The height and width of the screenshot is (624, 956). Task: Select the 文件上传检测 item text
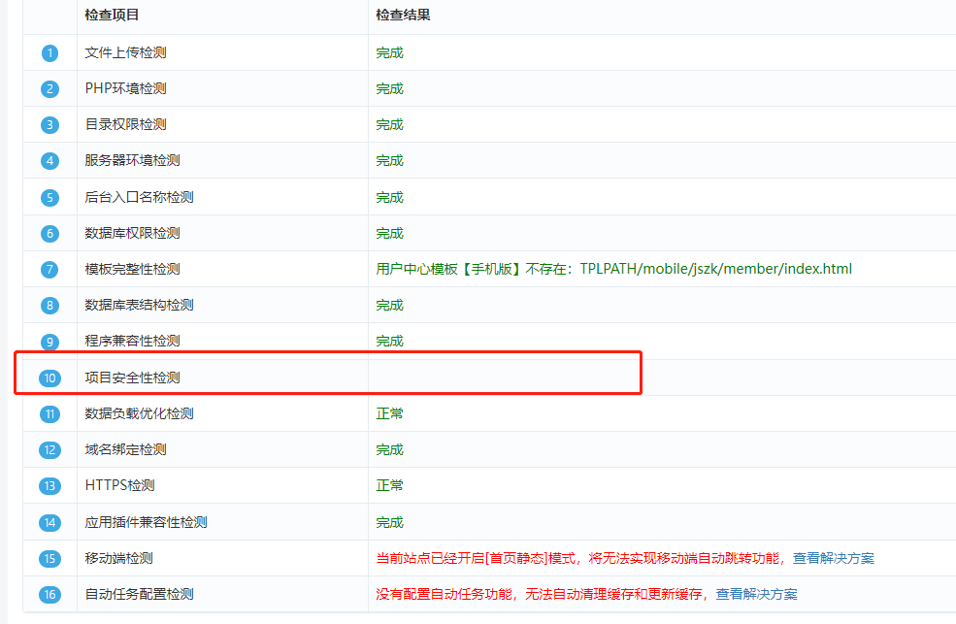(x=125, y=53)
